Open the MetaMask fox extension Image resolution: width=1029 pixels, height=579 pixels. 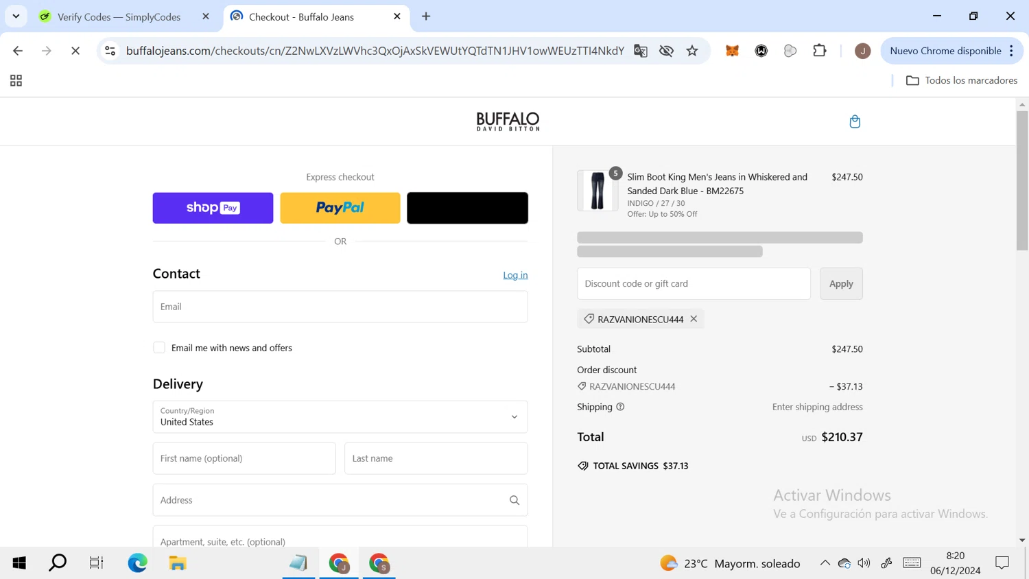click(x=732, y=51)
